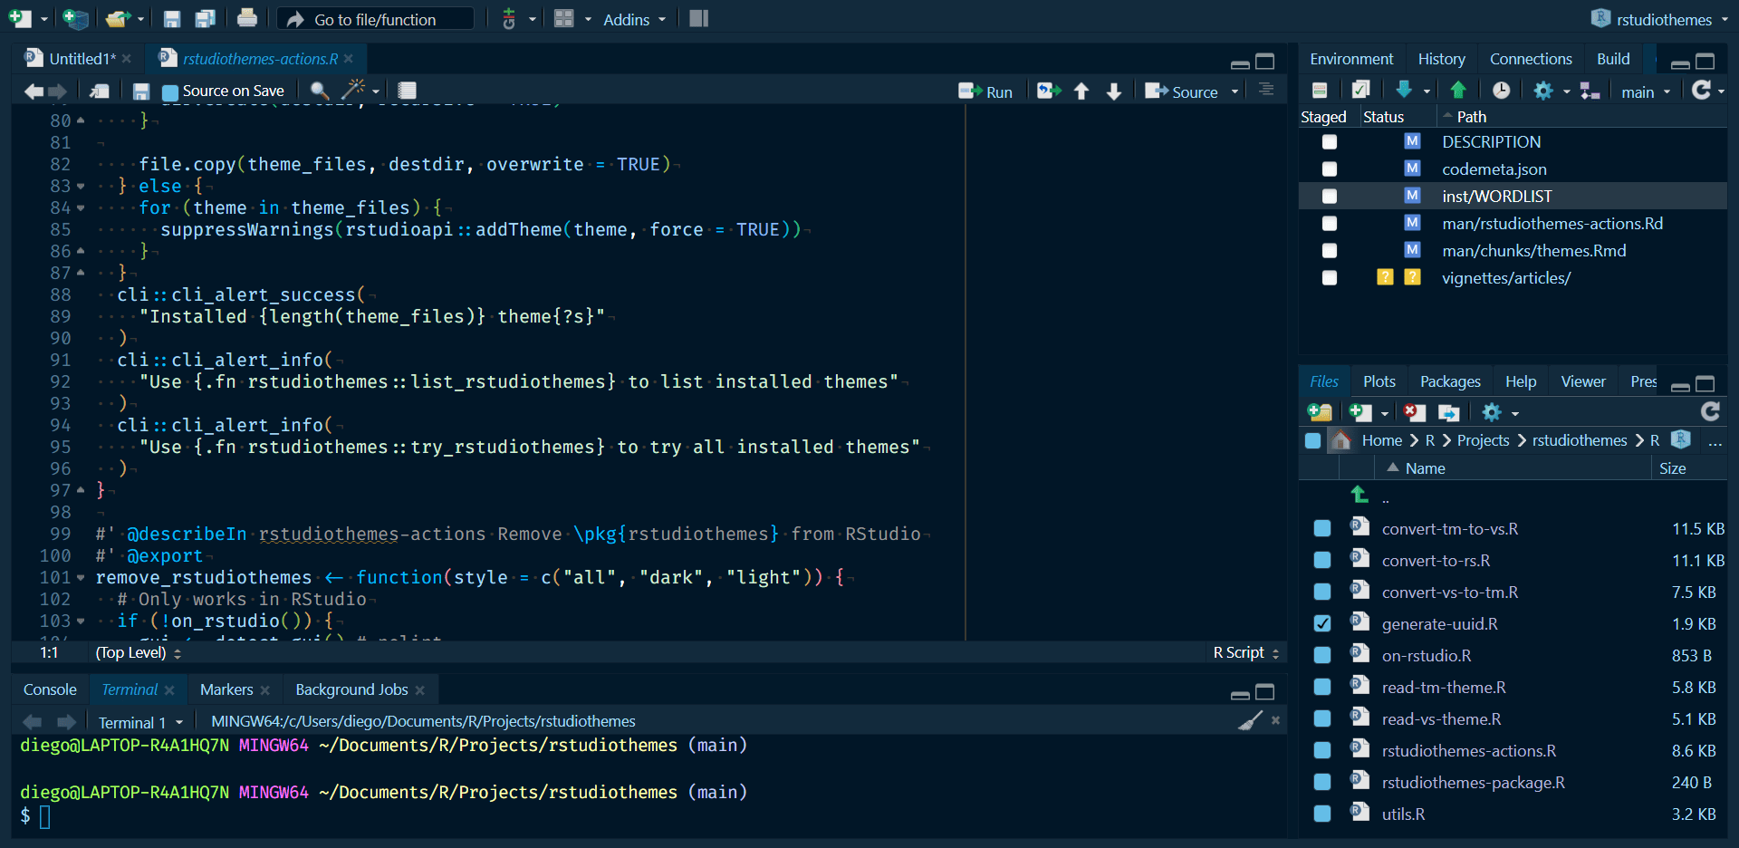View Git history via the clock icon
The width and height of the screenshot is (1739, 848).
pos(1501,90)
